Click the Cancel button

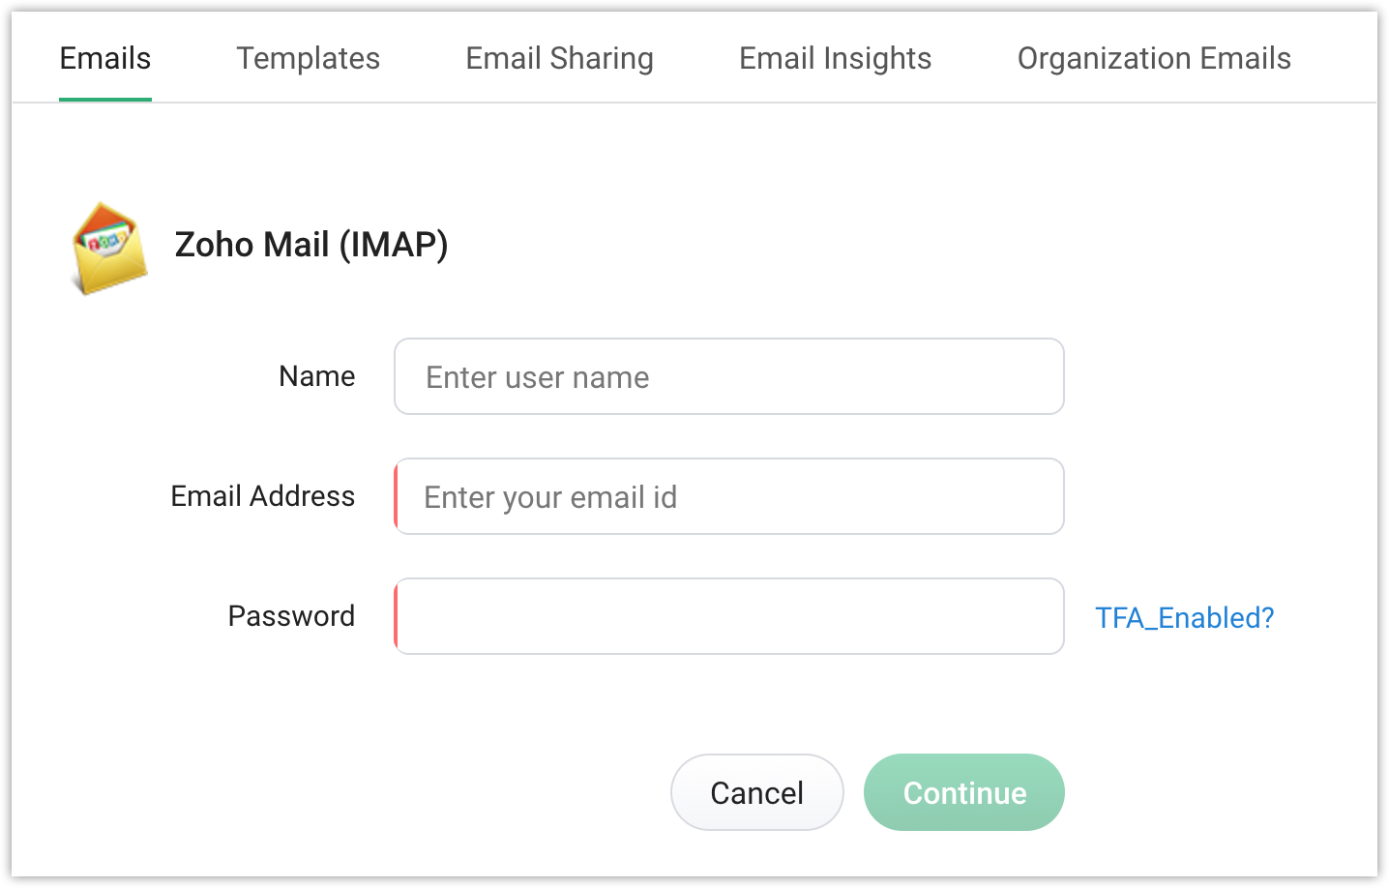tap(757, 792)
